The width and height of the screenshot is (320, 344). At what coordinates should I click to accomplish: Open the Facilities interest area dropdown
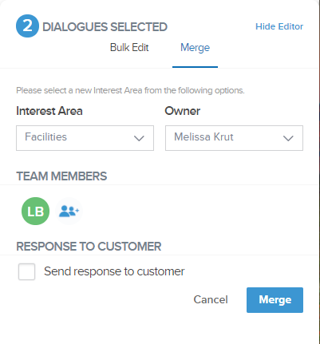tap(85, 138)
